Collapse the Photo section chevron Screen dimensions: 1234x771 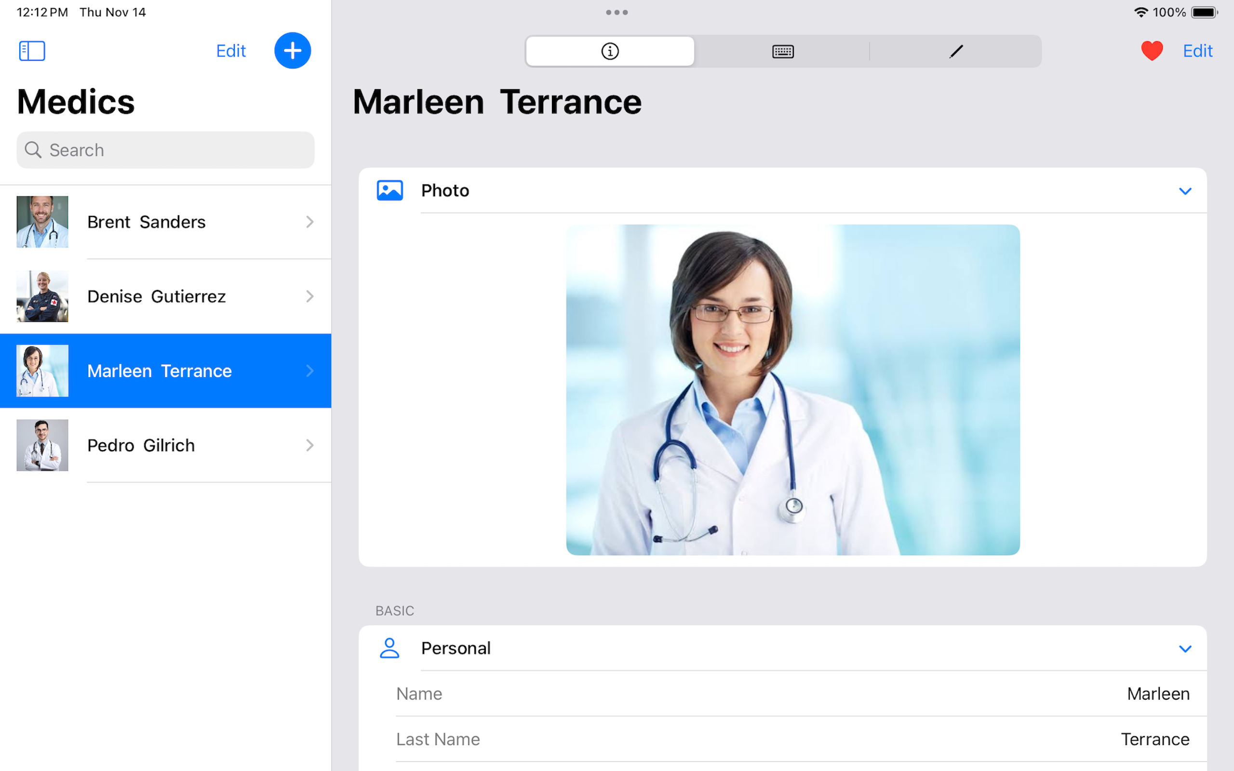[x=1185, y=191]
